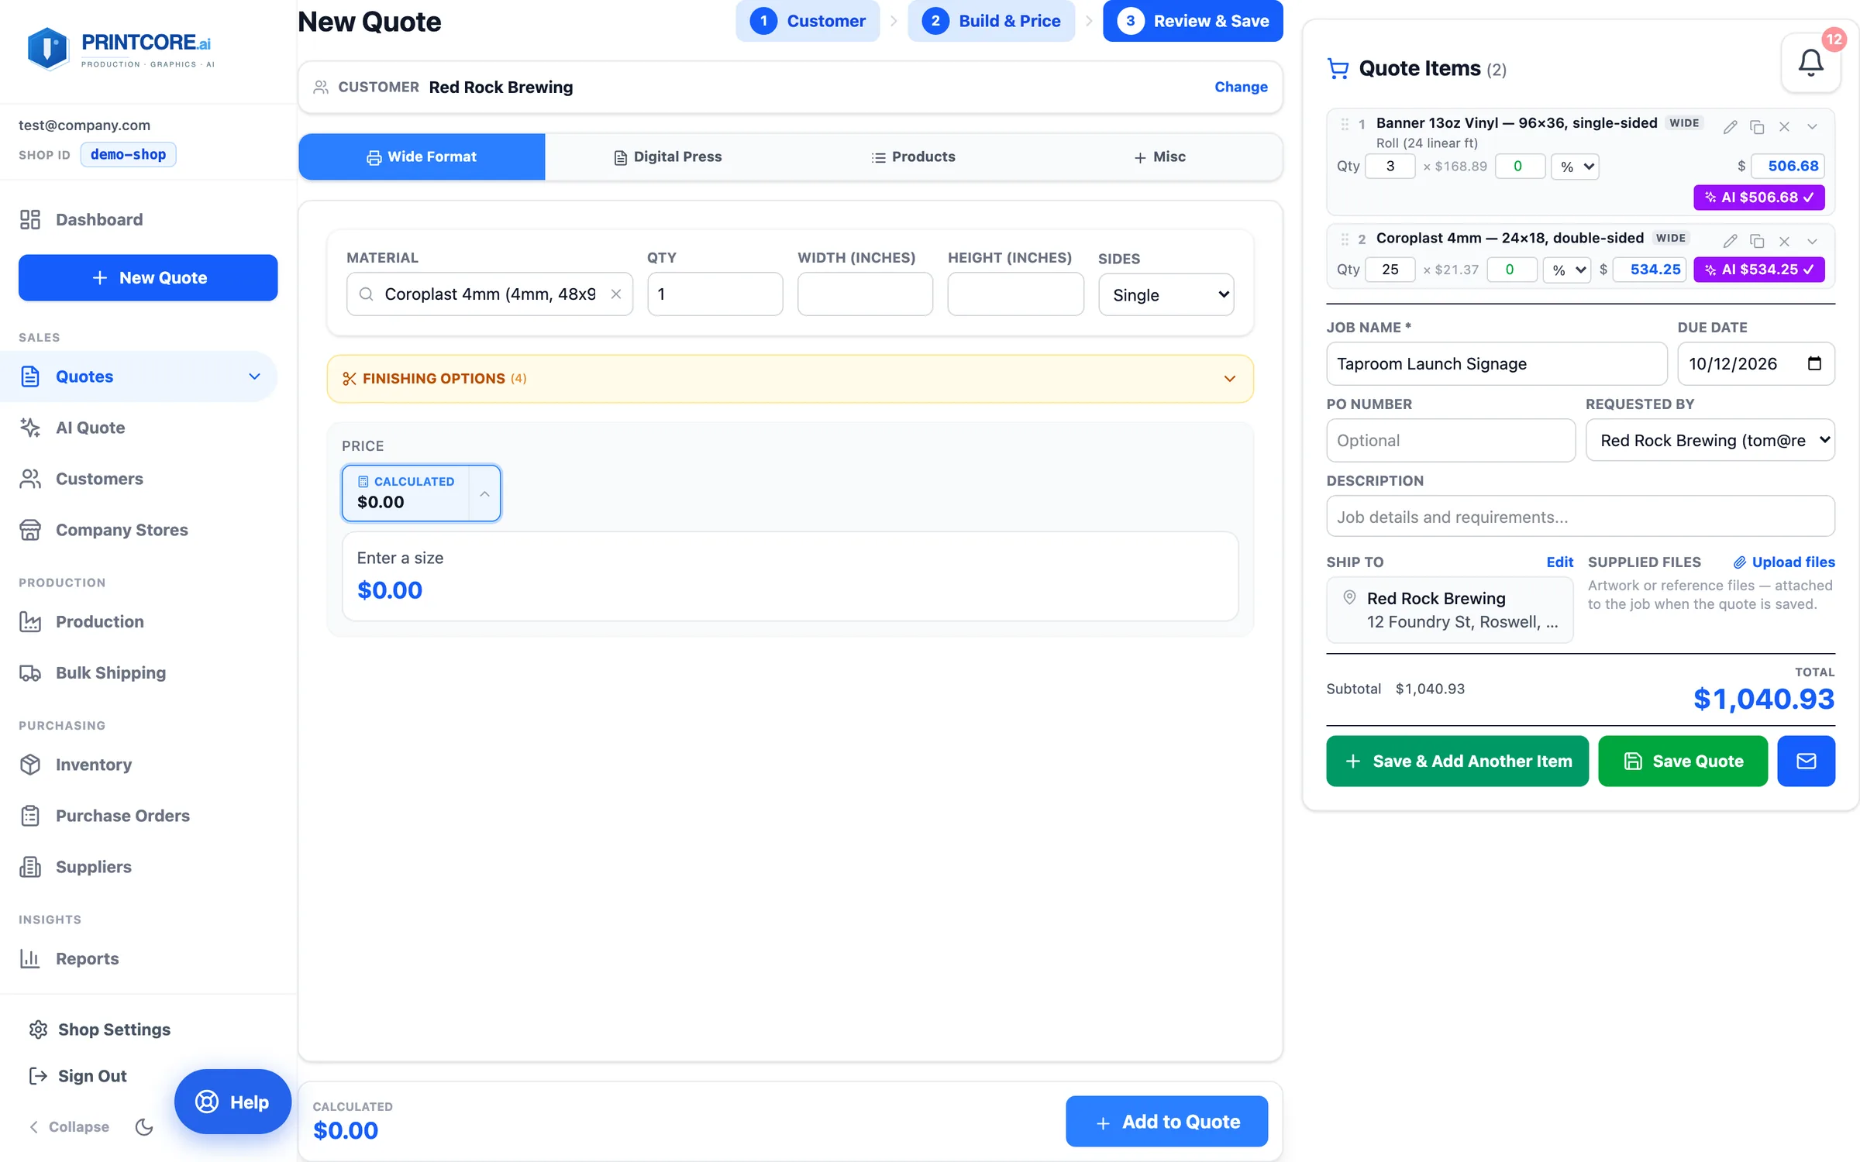Switch to Digital Press tab
The image size is (1860, 1162).
pyautogui.click(x=667, y=156)
